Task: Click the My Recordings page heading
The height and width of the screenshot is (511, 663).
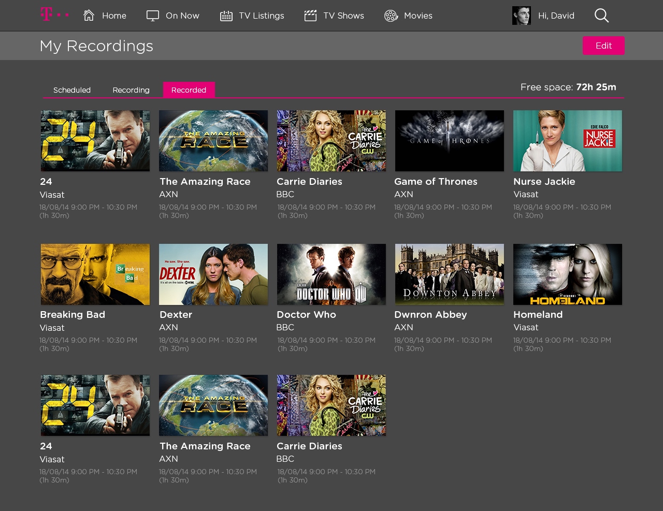Action: click(x=96, y=46)
